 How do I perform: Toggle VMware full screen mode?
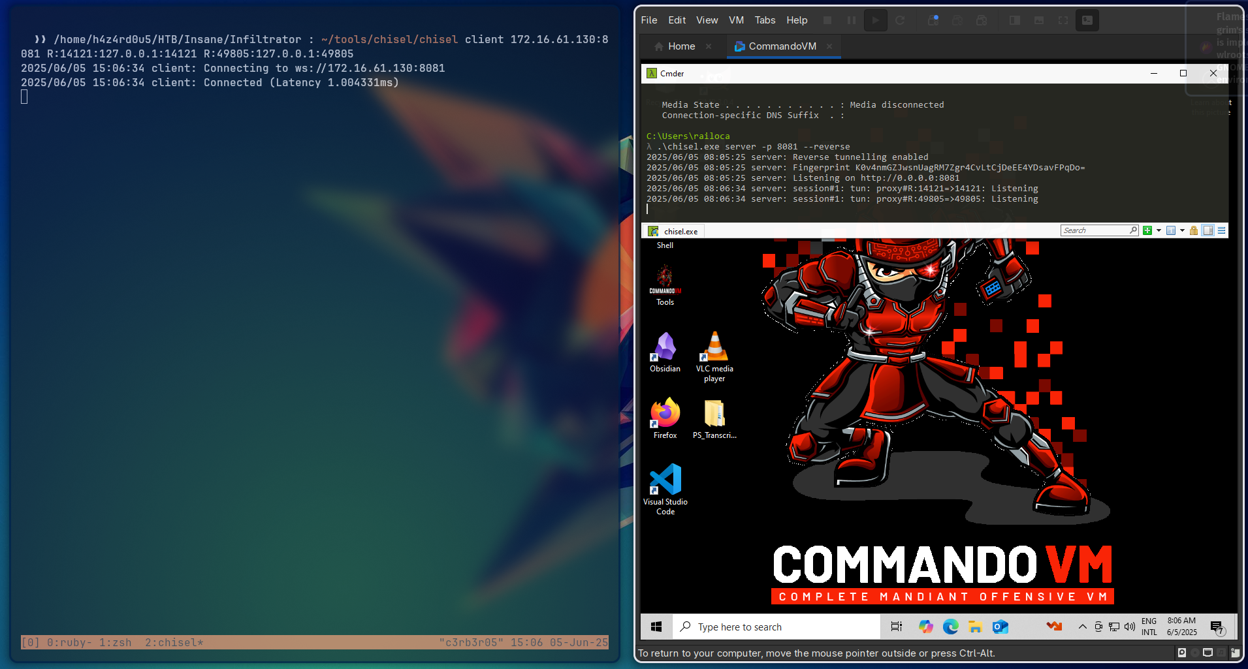point(1063,20)
